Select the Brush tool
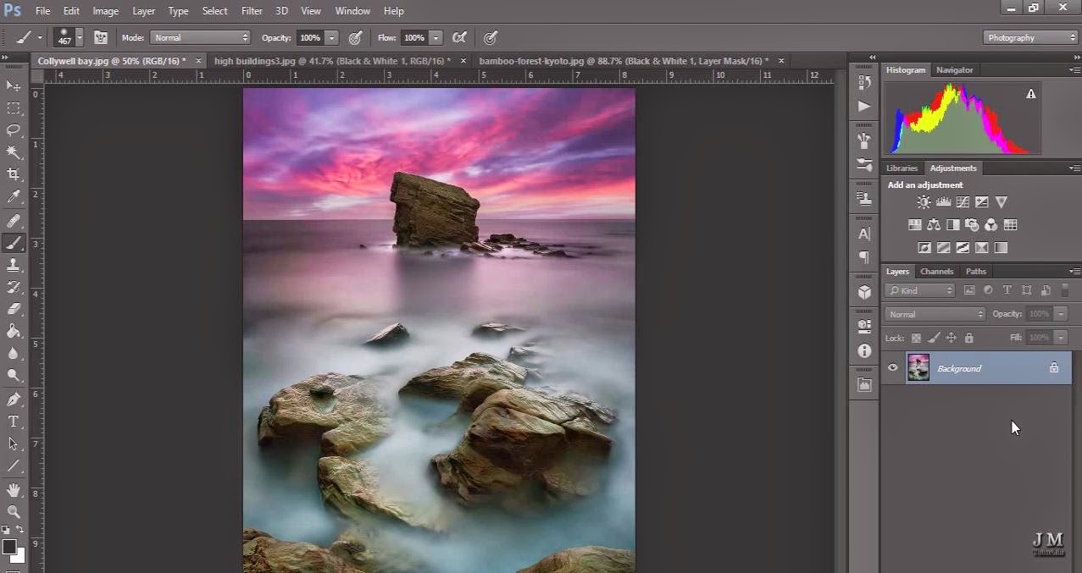This screenshot has height=573, width=1082. pos(14,243)
